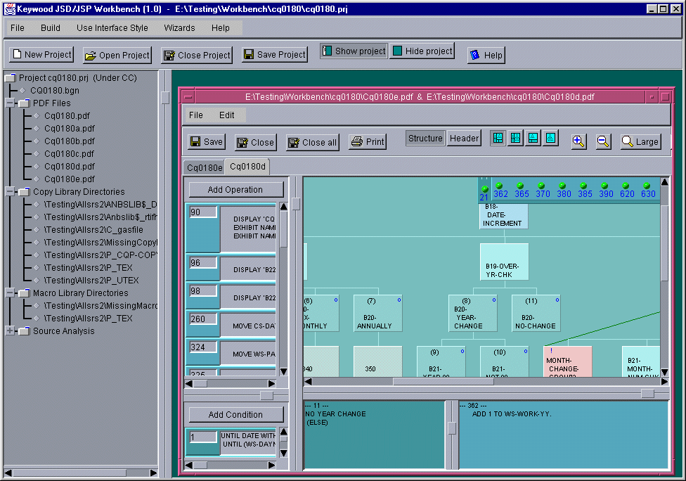Screen dimensions: 686x481
Task: Click the Open Project toolbar button
Action: pyautogui.click(x=117, y=55)
